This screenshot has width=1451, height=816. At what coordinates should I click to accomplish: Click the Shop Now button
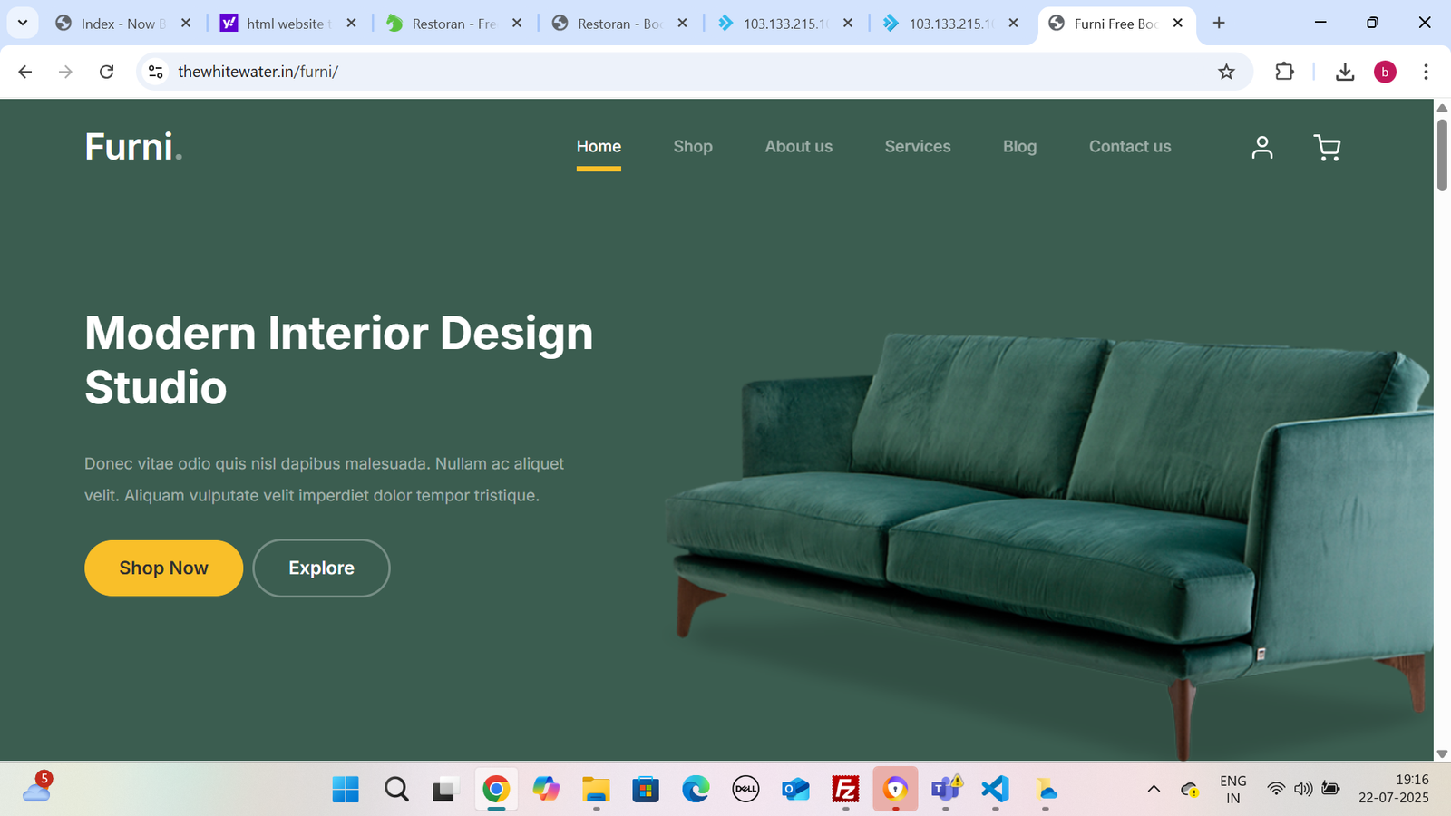[163, 568]
